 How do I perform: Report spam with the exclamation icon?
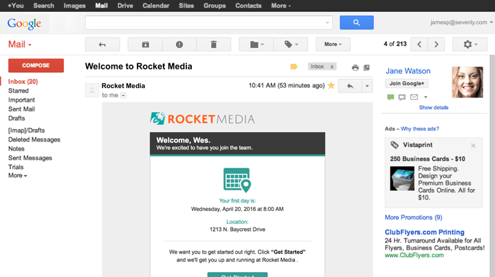pyautogui.click(x=179, y=44)
